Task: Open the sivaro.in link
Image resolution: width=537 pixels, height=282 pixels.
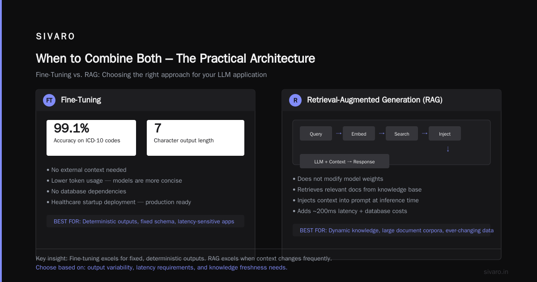Action: pyautogui.click(x=496, y=272)
